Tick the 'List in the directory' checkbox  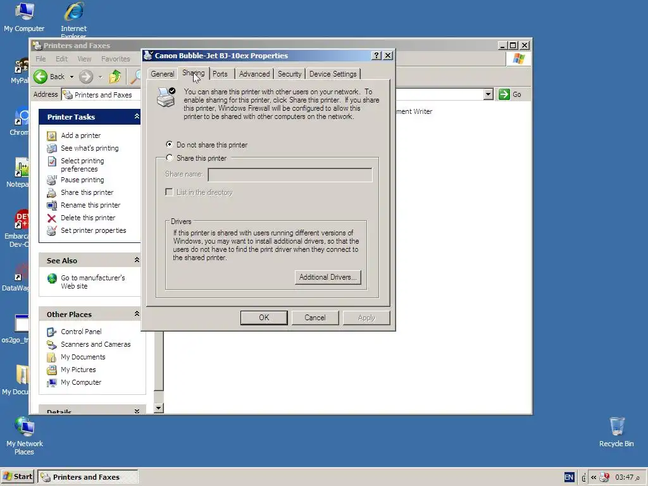(169, 192)
